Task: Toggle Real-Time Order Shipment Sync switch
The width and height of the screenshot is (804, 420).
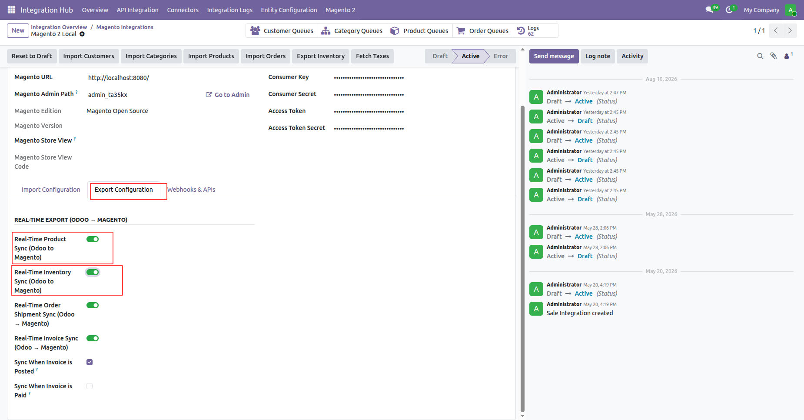Action: (x=93, y=305)
